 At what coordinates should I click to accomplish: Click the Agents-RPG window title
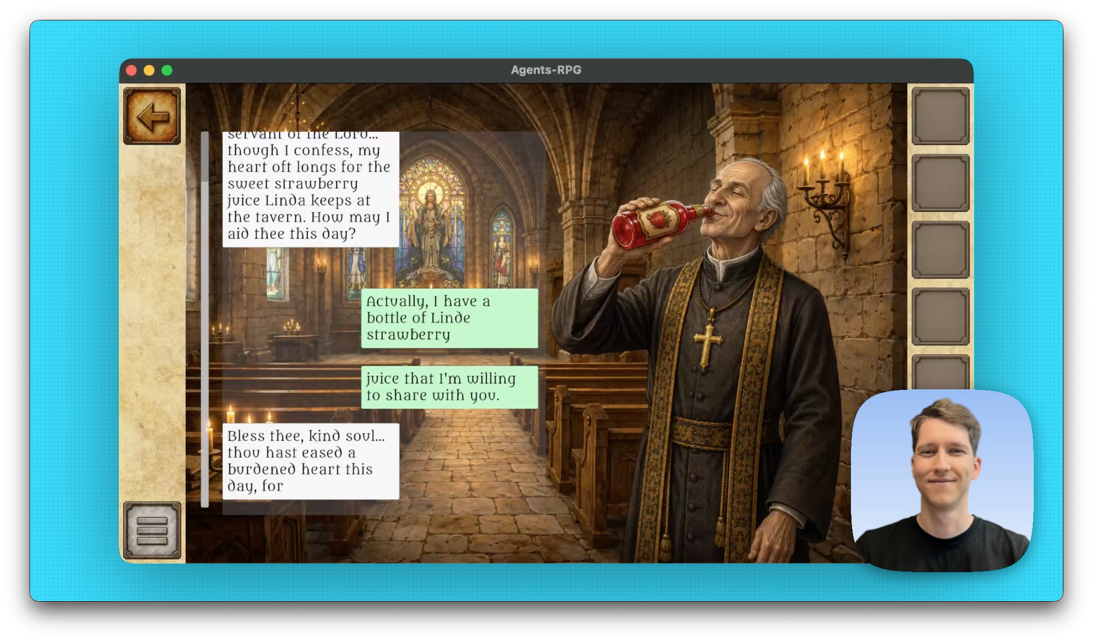[x=546, y=70]
